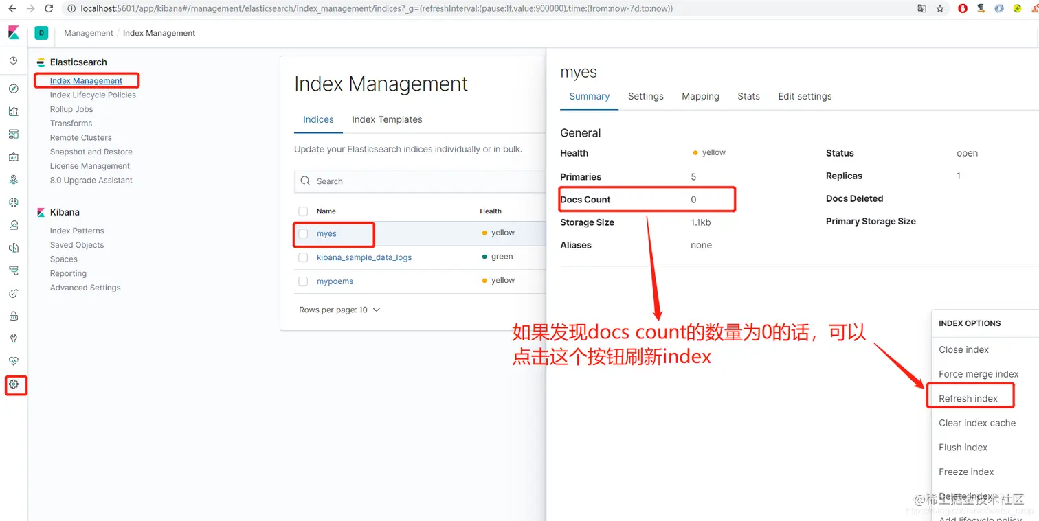Toggle the select-all checkbox in Name header

(303, 211)
